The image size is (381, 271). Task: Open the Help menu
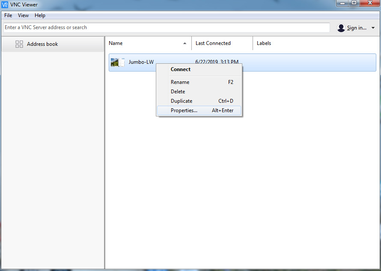(x=40, y=15)
